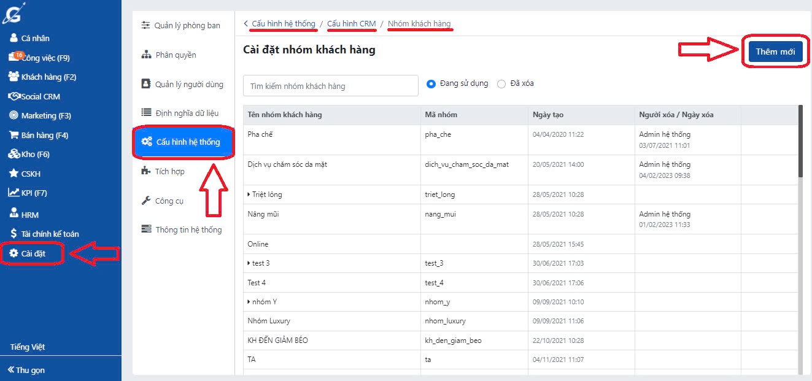
Task: Click the Công cụ wrench icon
Action: click(145, 201)
